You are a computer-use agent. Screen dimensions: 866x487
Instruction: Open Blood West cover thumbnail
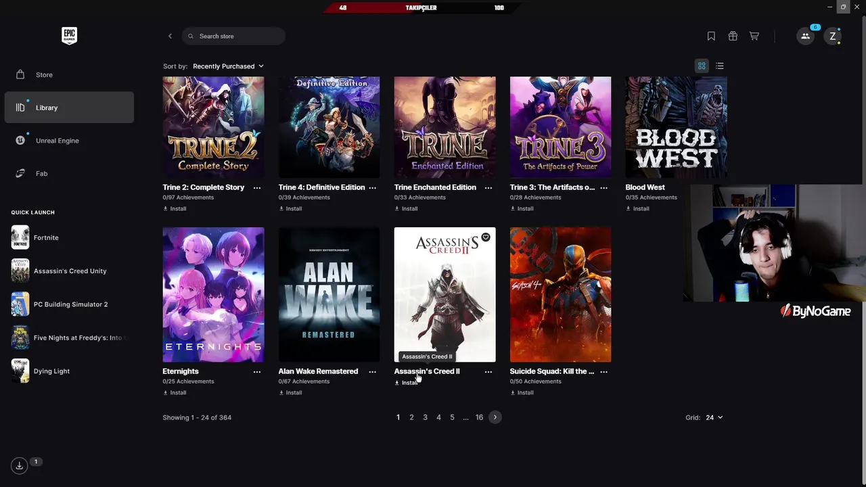pos(676,127)
